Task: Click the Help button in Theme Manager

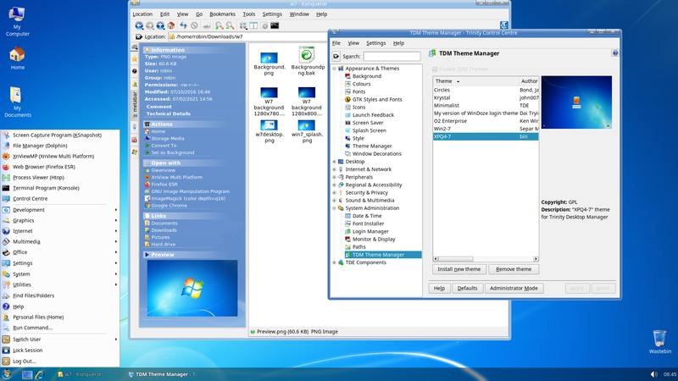Action: pyautogui.click(x=439, y=288)
